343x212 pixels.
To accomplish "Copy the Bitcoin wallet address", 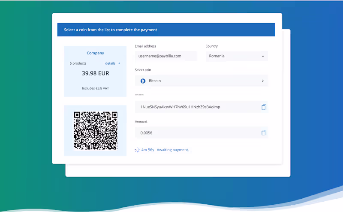I will click(264, 107).
